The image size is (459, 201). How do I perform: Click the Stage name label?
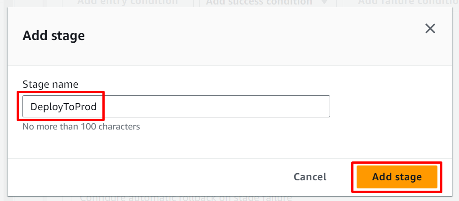(50, 84)
